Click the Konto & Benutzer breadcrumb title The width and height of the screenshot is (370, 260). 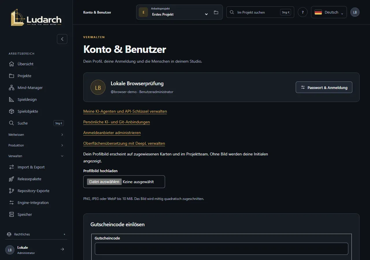pos(97,12)
